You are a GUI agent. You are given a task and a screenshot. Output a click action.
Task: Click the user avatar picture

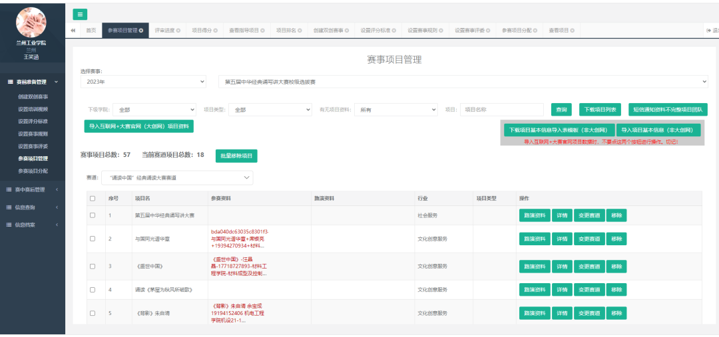tap(31, 22)
